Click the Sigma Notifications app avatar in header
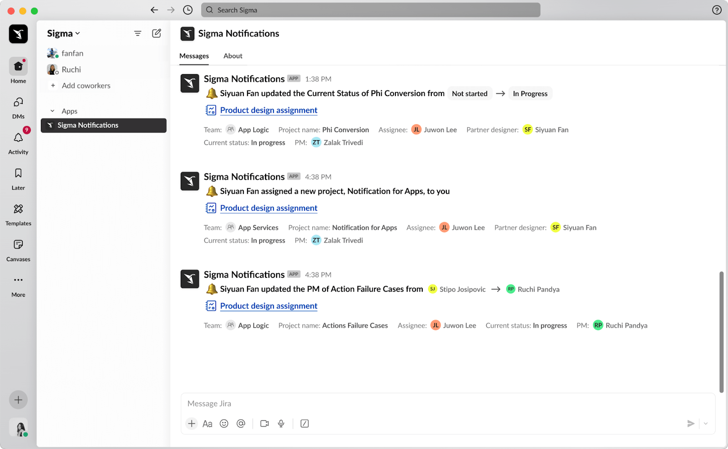This screenshot has width=728, height=449. [187, 34]
